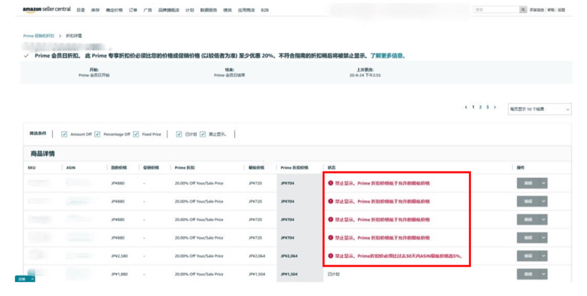
Task: Click the error icon on the 30天内ASIN row
Action: click(330, 256)
